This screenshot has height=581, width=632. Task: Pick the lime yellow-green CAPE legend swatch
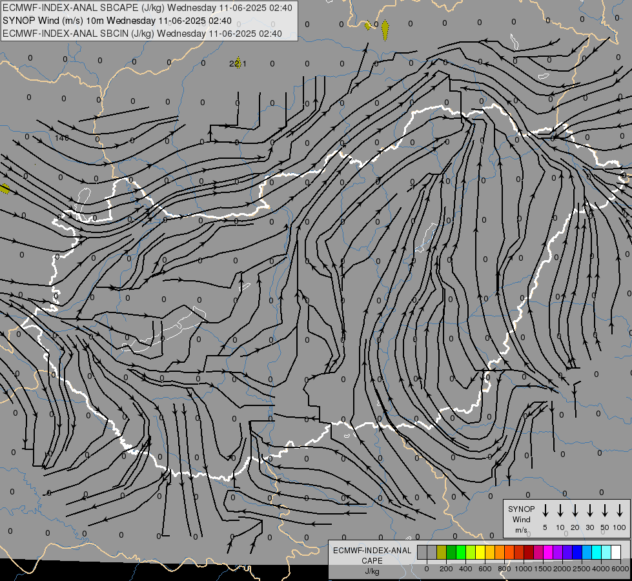coord(471,552)
